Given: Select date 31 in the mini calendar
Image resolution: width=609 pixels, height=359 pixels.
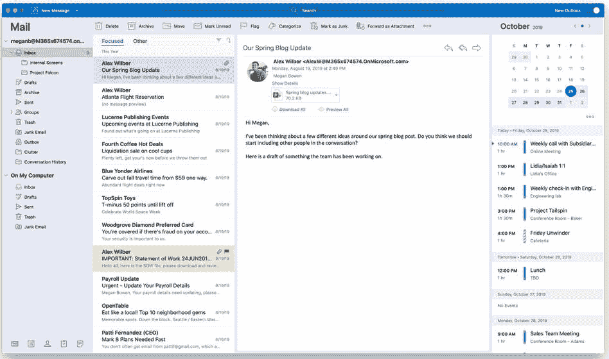Looking at the screenshot, I should tap(560, 103).
